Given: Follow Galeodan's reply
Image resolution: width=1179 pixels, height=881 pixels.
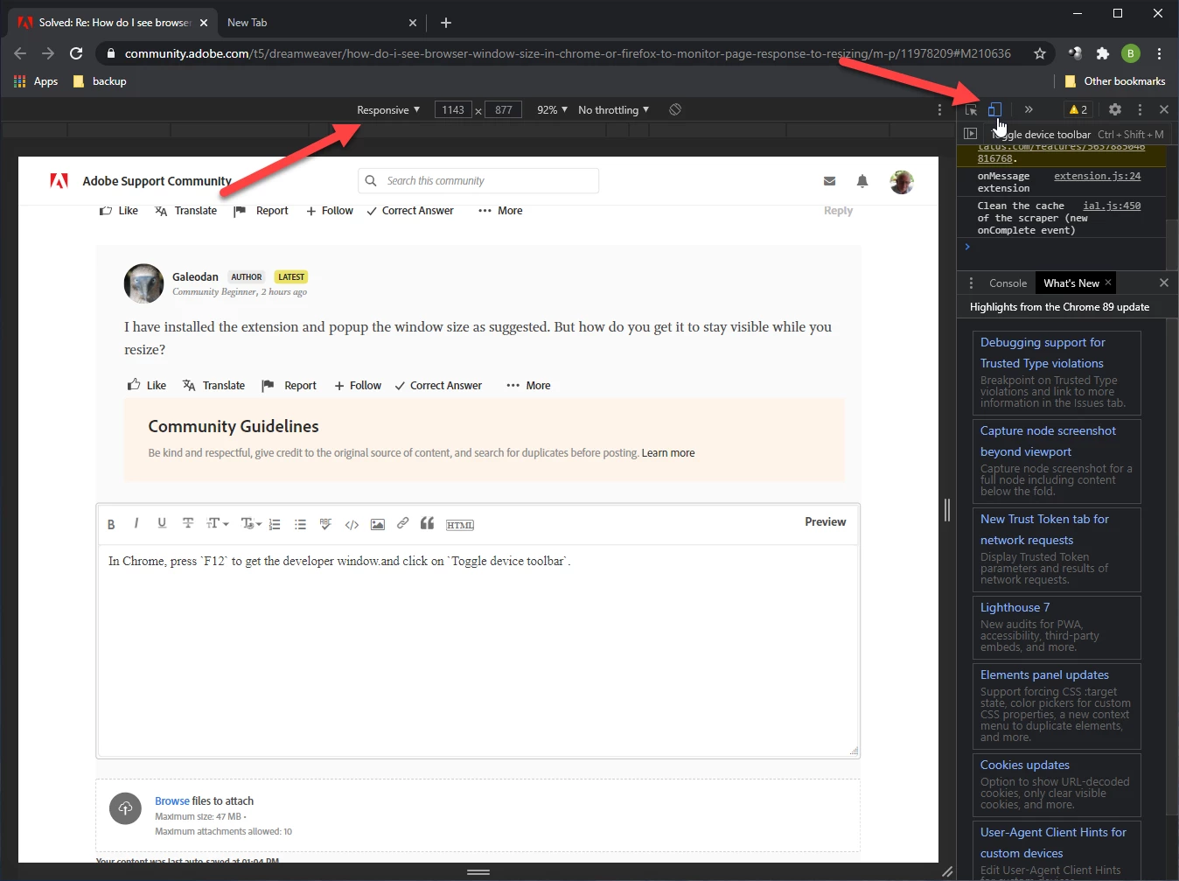Looking at the screenshot, I should pyautogui.click(x=358, y=385).
